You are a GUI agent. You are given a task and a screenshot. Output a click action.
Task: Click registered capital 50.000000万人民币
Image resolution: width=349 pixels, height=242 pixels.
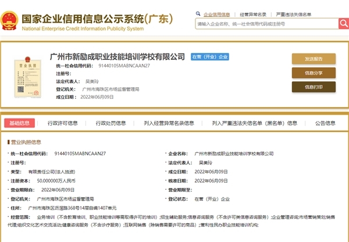point(56,181)
